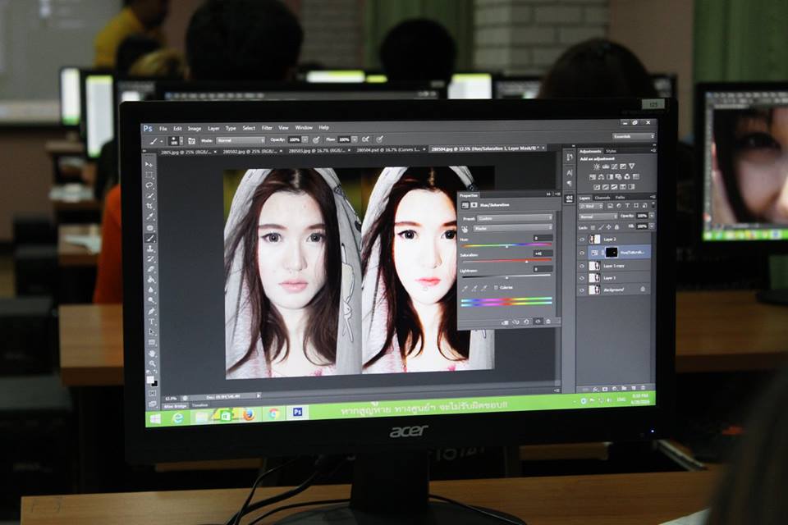Reset adjustment defaults in Properties panel
This screenshot has width=788, height=525.
click(527, 322)
